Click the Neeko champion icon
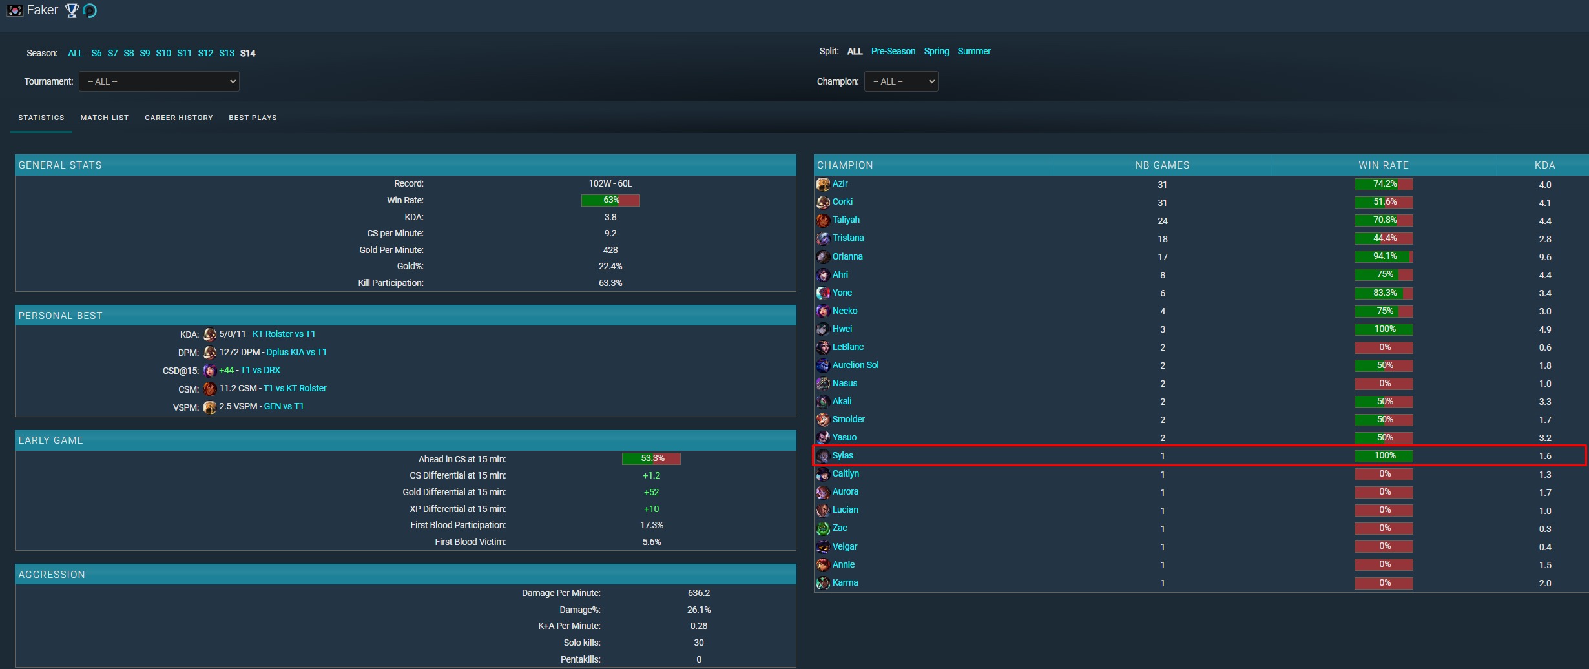 click(823, 311)
